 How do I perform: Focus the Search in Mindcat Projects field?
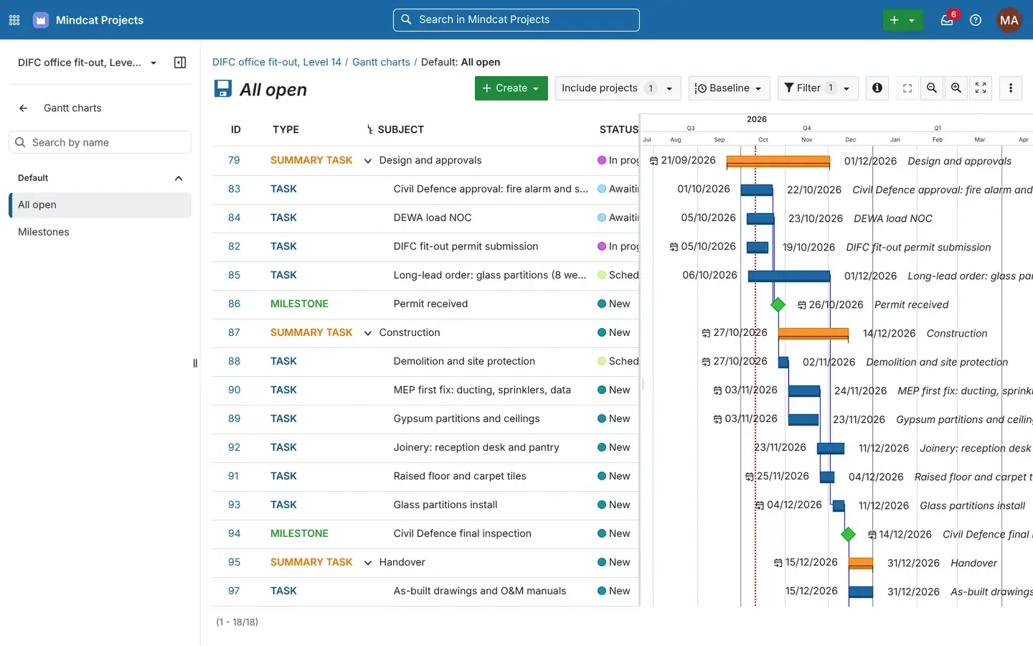516,20
